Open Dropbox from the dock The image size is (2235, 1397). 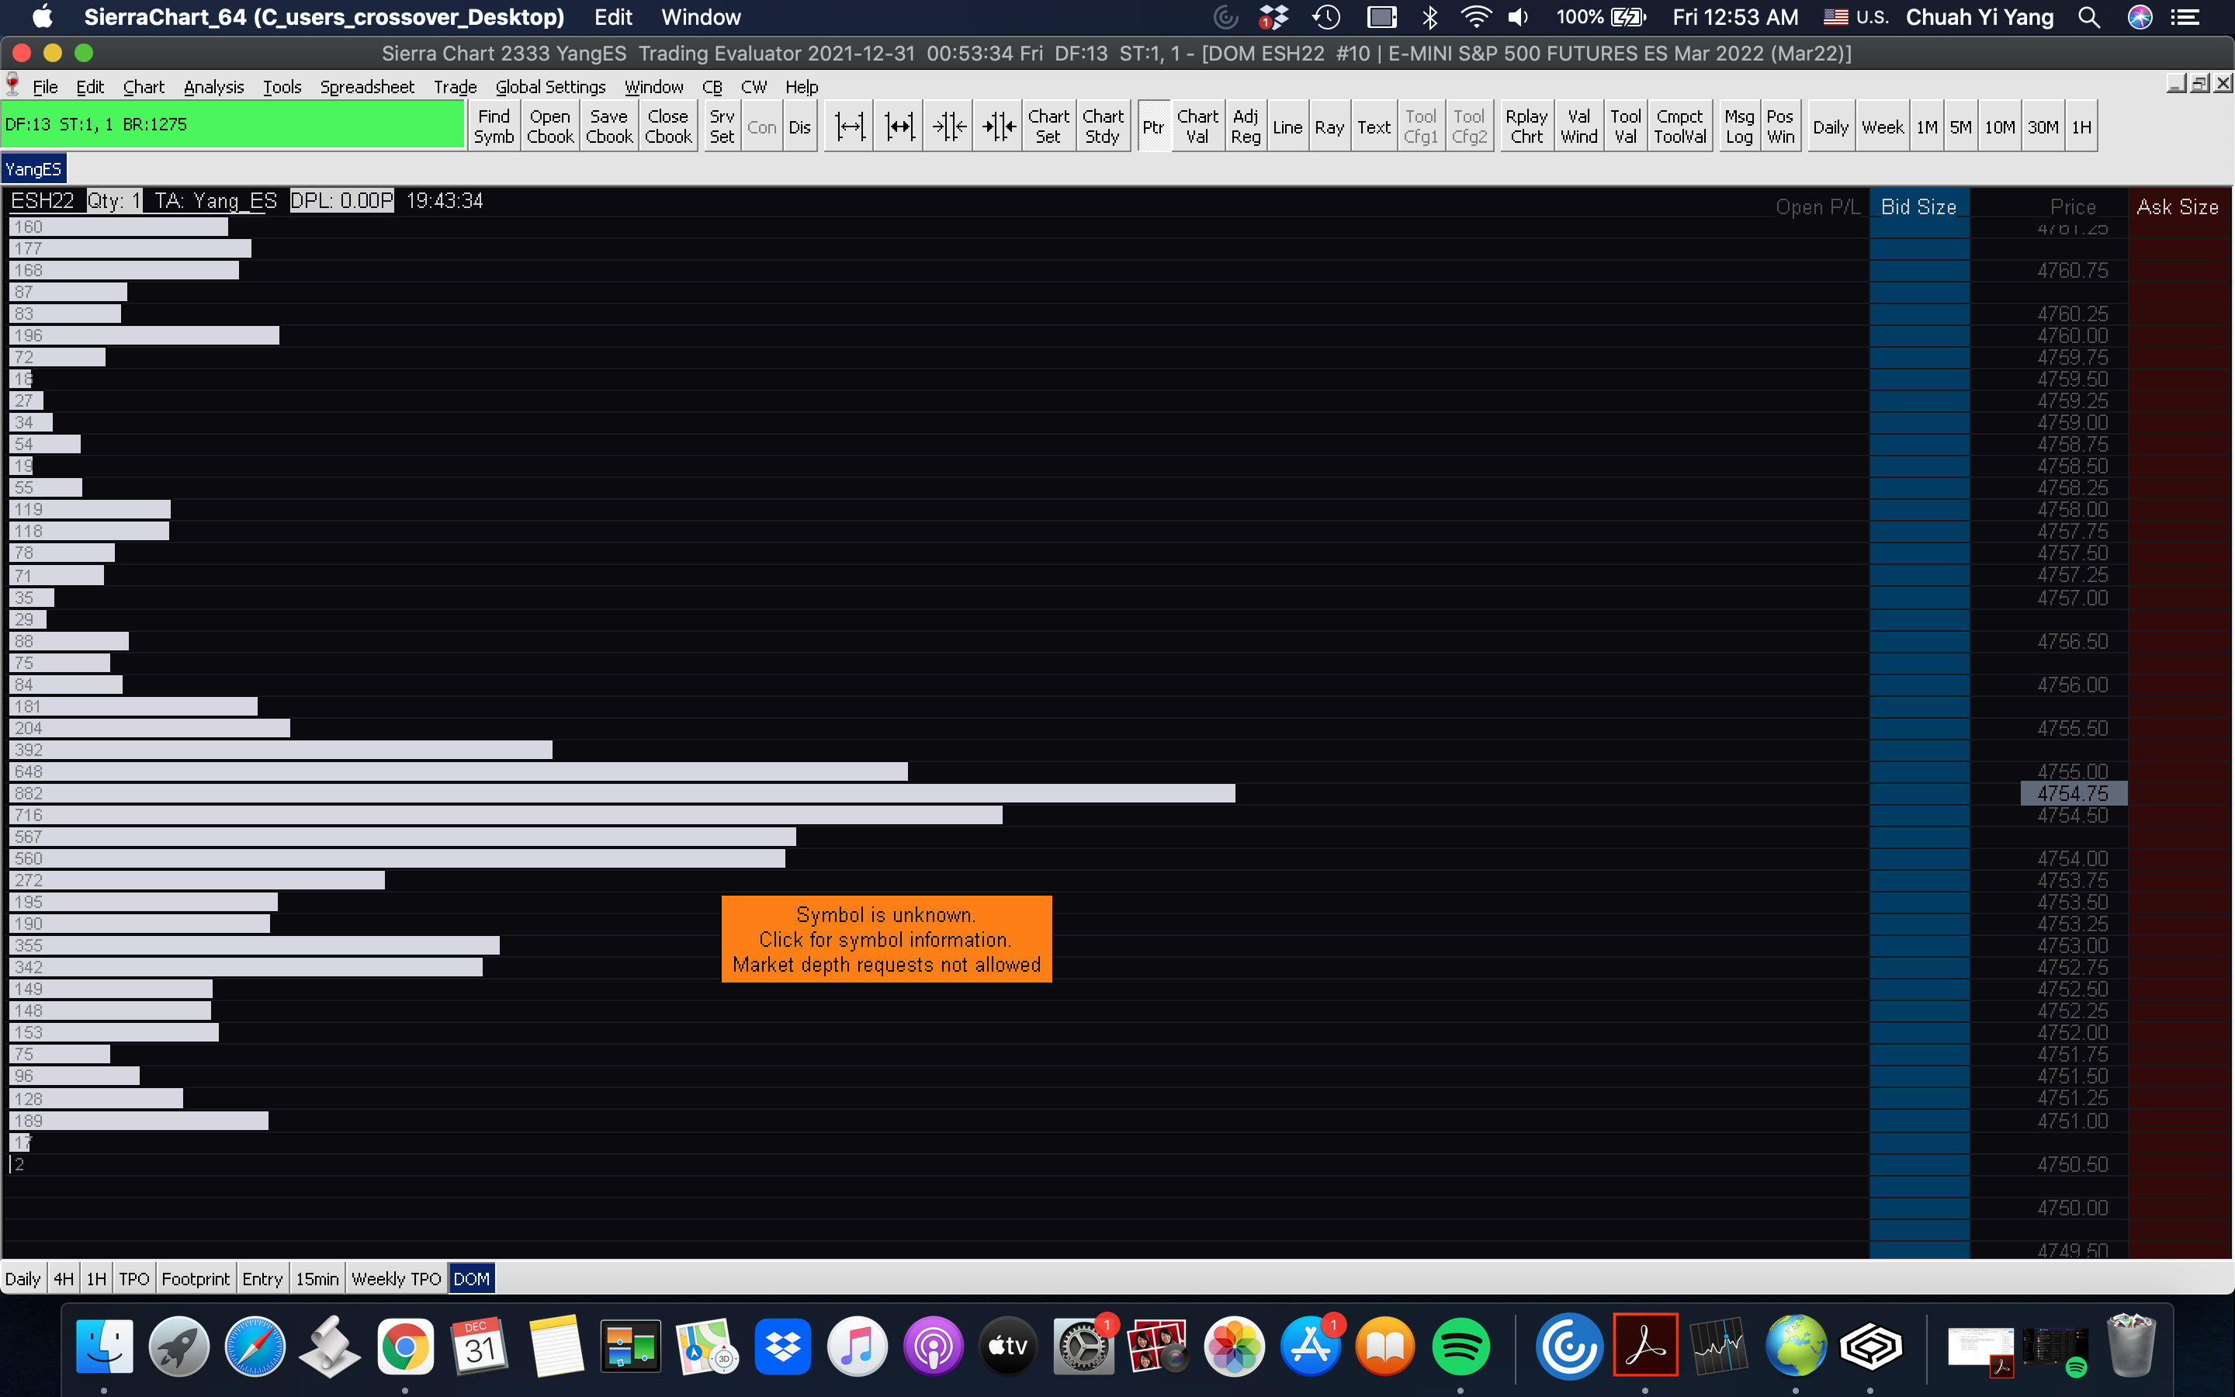[x=782, y=1347]
